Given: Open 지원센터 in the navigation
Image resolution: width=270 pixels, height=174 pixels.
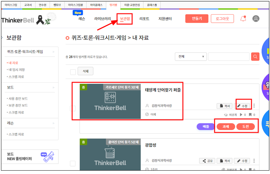Looking at the screenshot, I should point(165,19).
